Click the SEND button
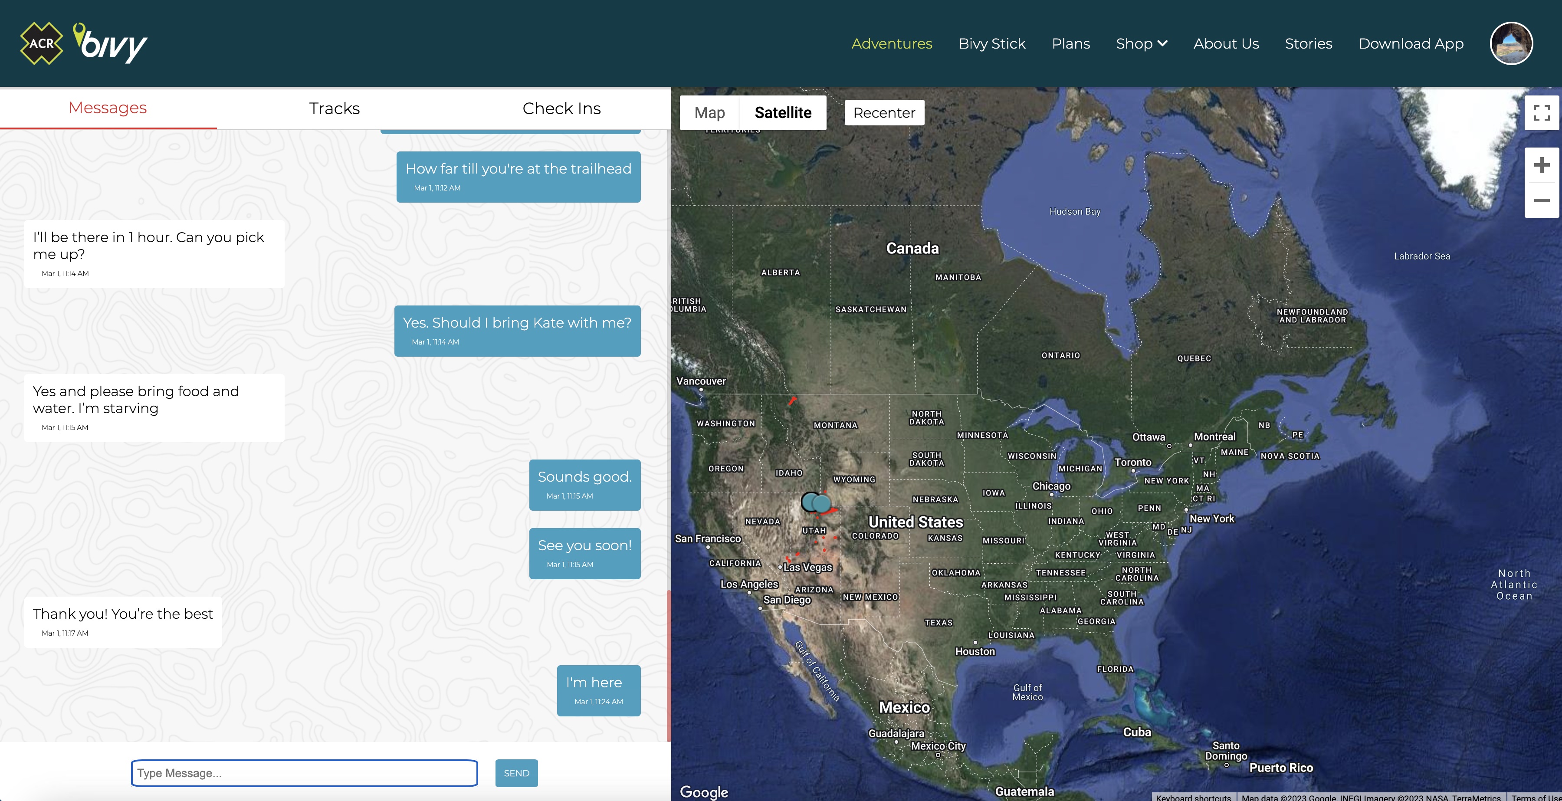The height and width of the screenshot is (801, 1562). pyautogui.click(x=517, y=773)
